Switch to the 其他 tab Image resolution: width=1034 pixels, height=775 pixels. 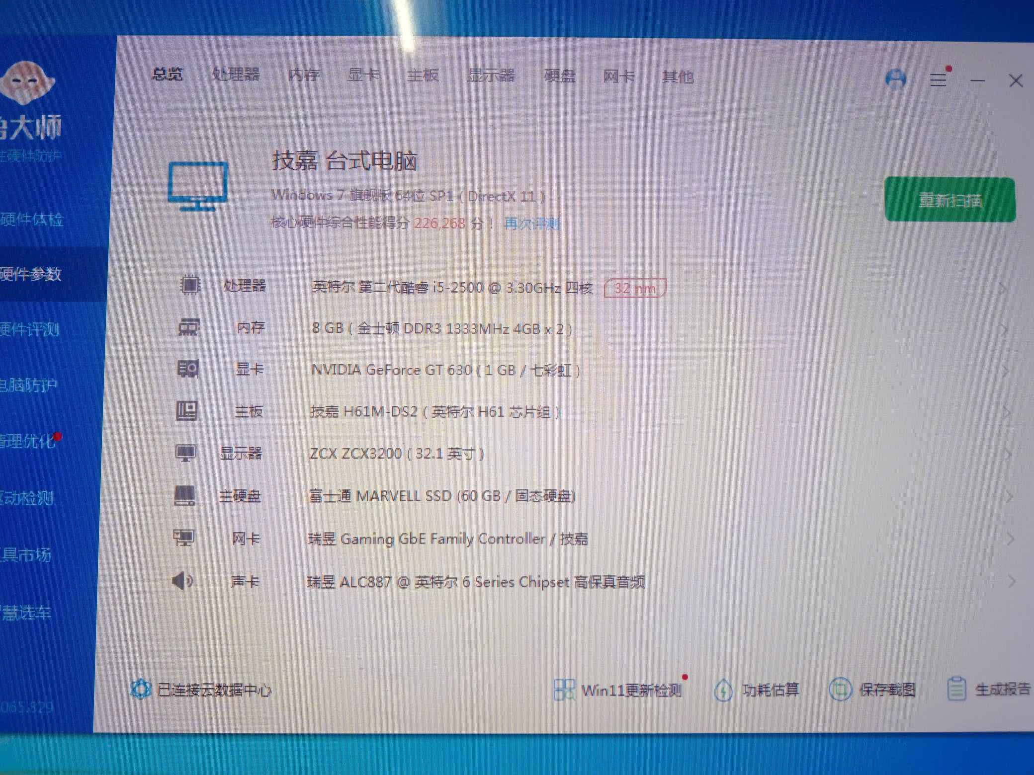click(678, 77)
